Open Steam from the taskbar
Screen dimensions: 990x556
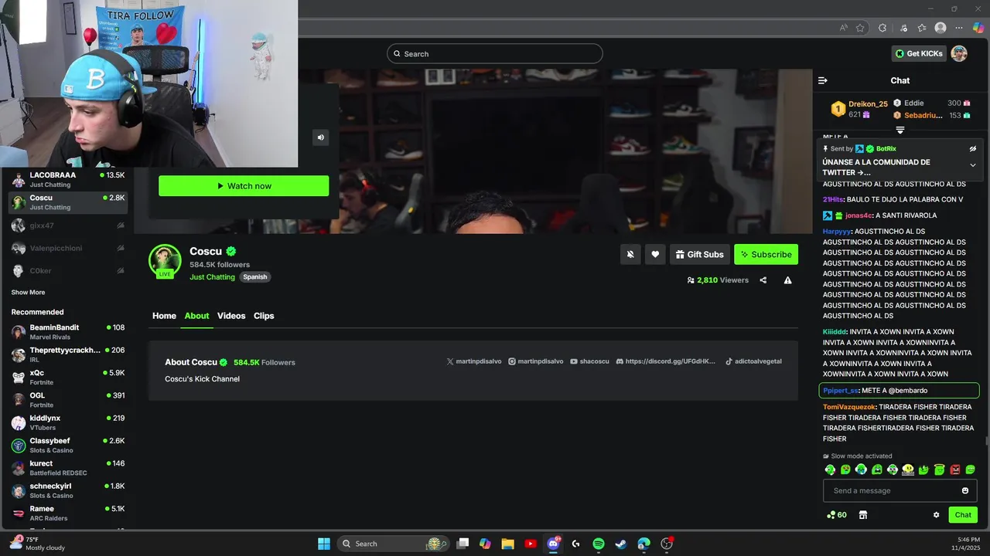click(621, 544)
